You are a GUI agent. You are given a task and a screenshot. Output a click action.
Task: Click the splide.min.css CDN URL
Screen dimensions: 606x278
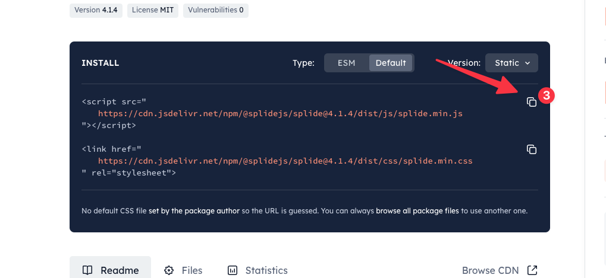285,161
